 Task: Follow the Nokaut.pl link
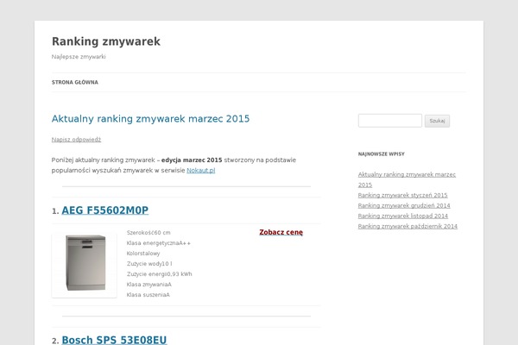click(x=201, y=171)
